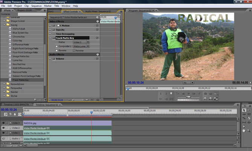Expand the Noise & Grain folder
The height and width of the screenshot is (151, 252).
point(4,84)
